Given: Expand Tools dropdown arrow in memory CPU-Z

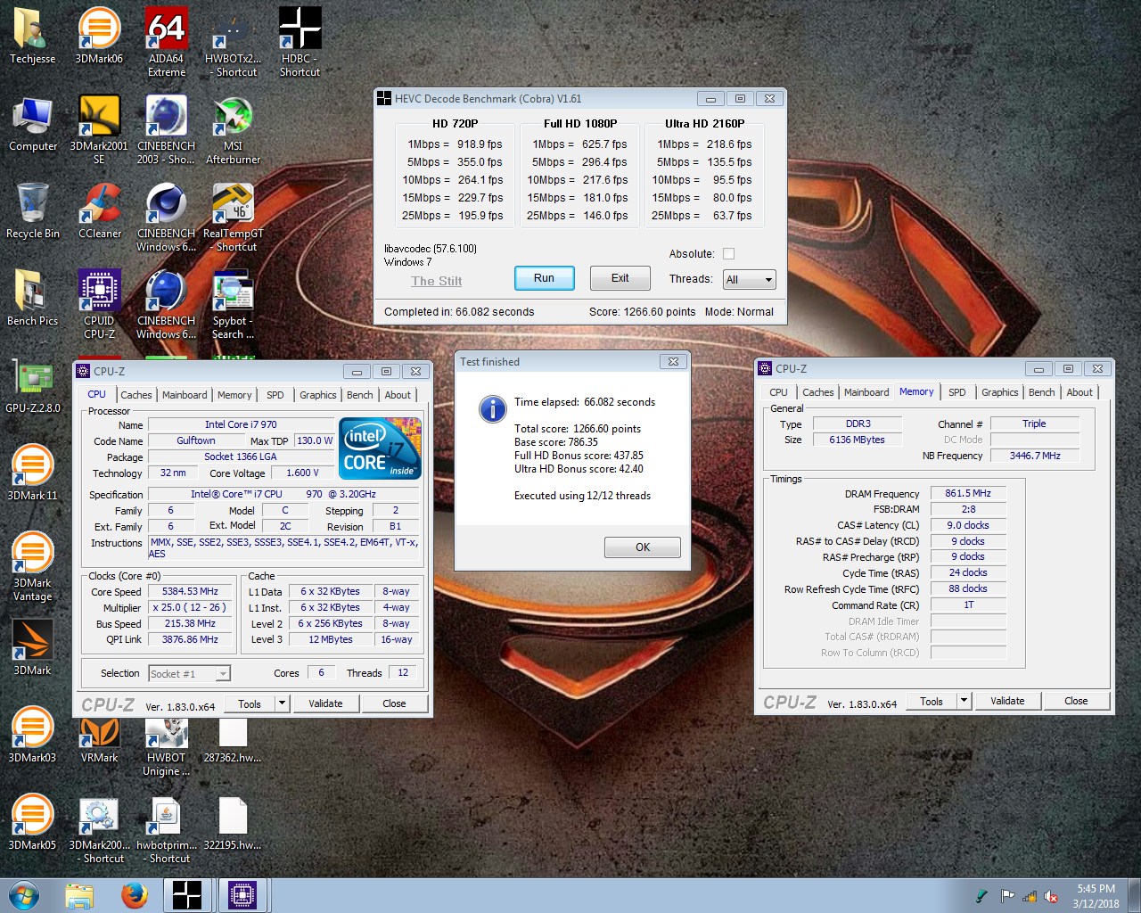Looking at the screenshot, I should (964, 701).
